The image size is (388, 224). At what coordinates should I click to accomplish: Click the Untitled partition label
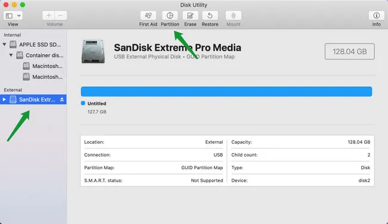pos(97,104)
